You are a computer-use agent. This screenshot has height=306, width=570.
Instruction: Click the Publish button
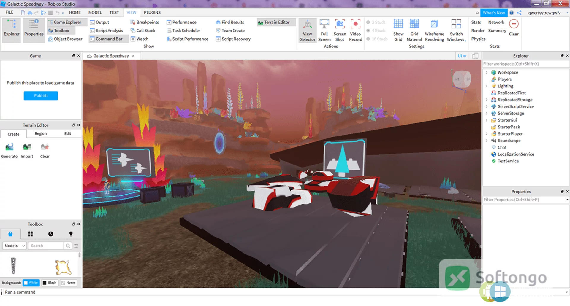click(41, 95)
